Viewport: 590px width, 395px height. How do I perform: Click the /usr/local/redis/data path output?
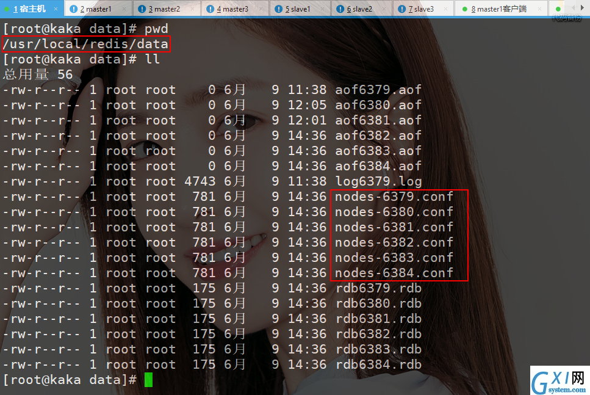[x=86, y=44]
